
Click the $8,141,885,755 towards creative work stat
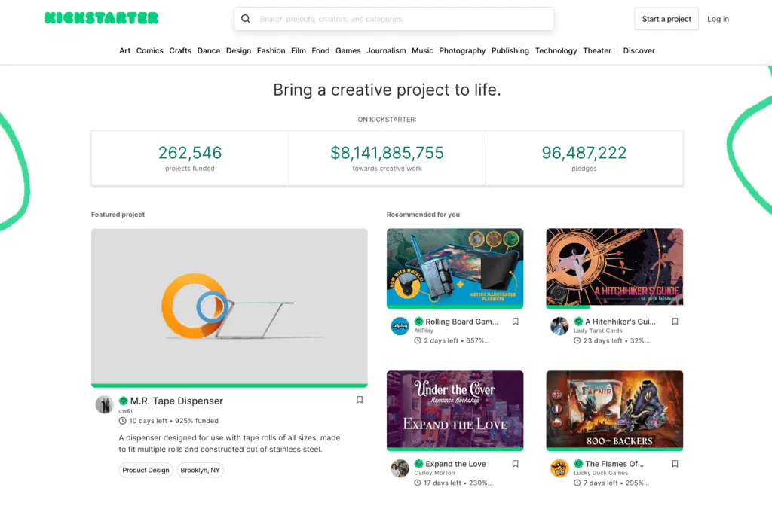387,158
